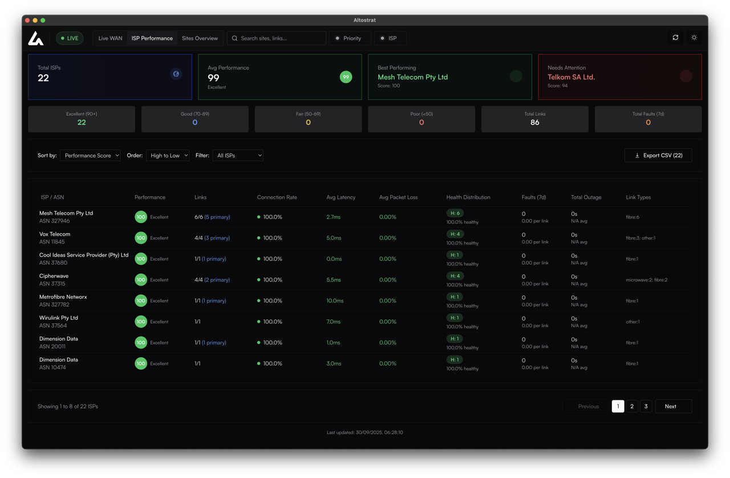Click the 100 score badge for ASN 10474
Viewport: 730px width, 478px height.
141,363
